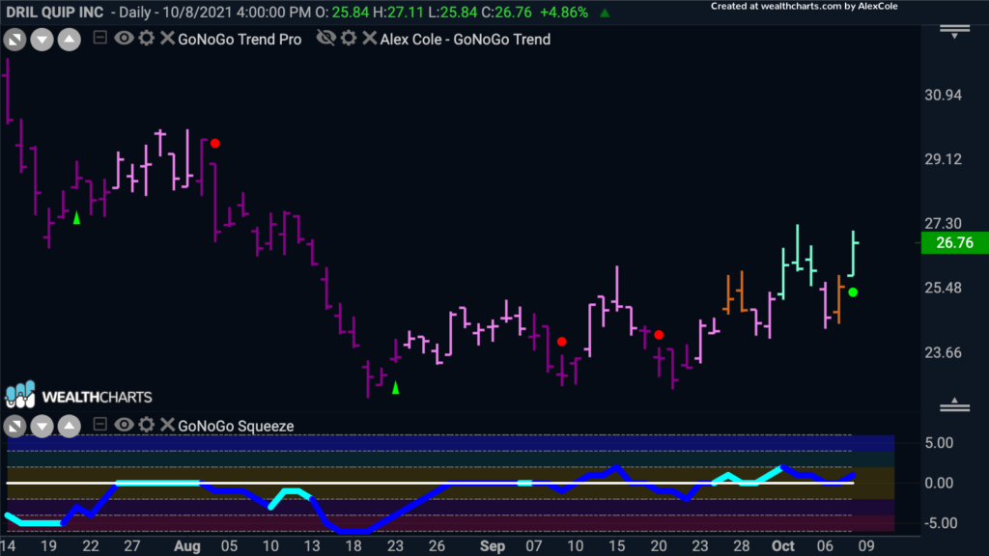This screenshot has width=989, height=556.
Task: Select the Alex Cole - GoNoGo Trend label
Action: pos(466,39)
